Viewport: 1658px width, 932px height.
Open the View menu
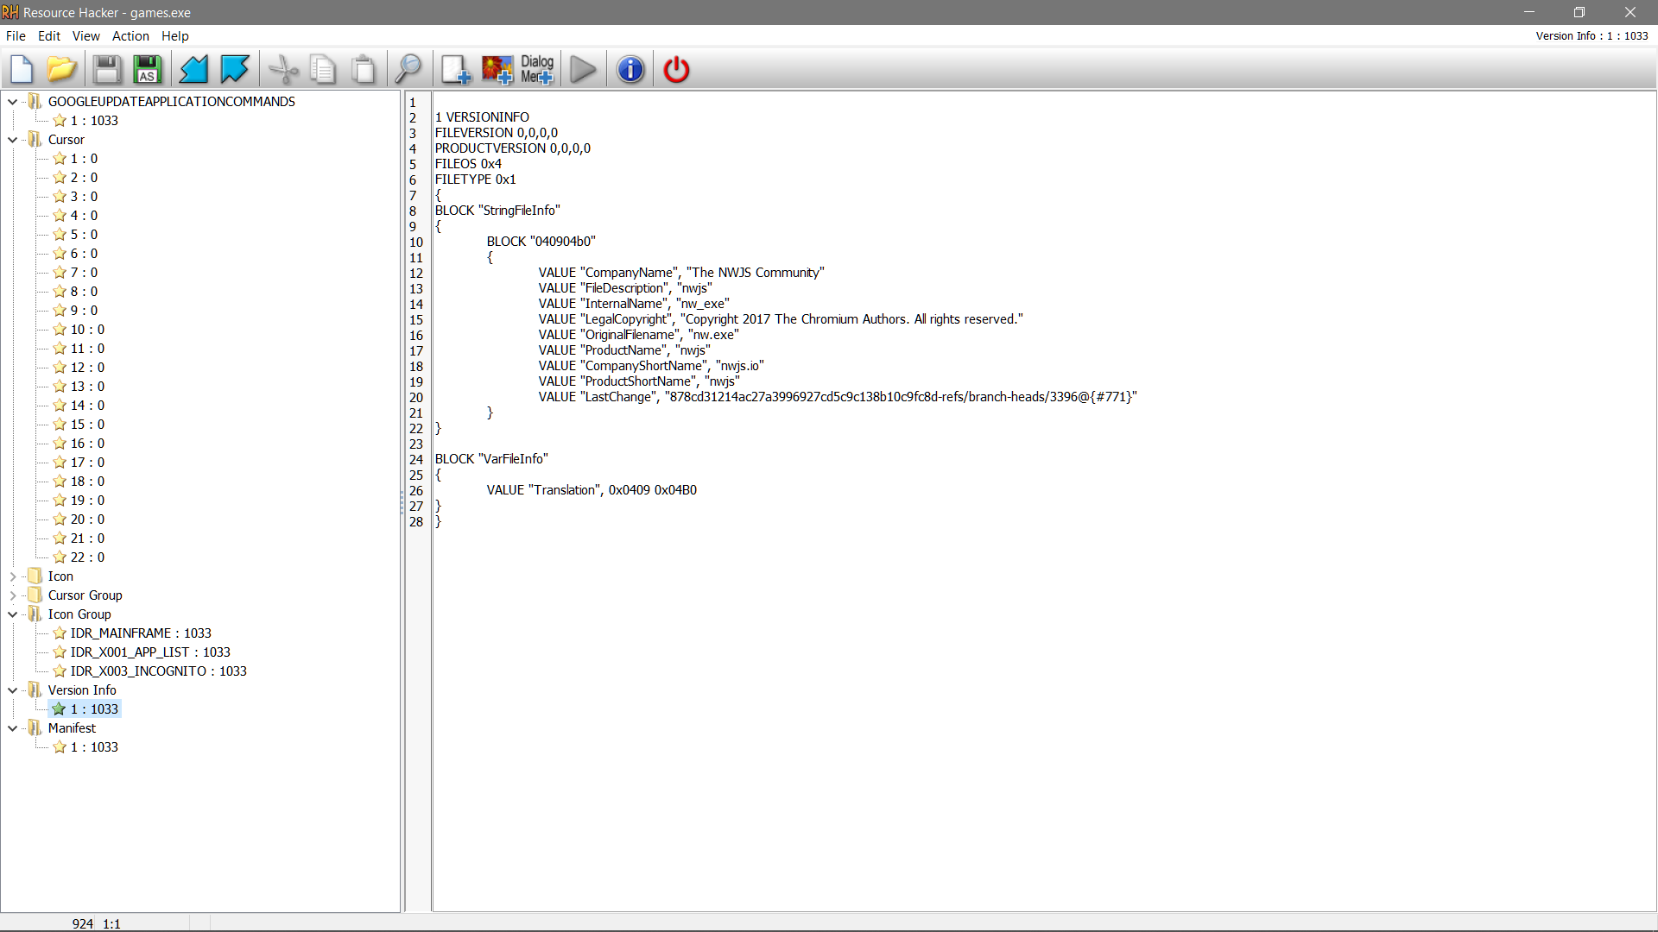click(85, 36)
